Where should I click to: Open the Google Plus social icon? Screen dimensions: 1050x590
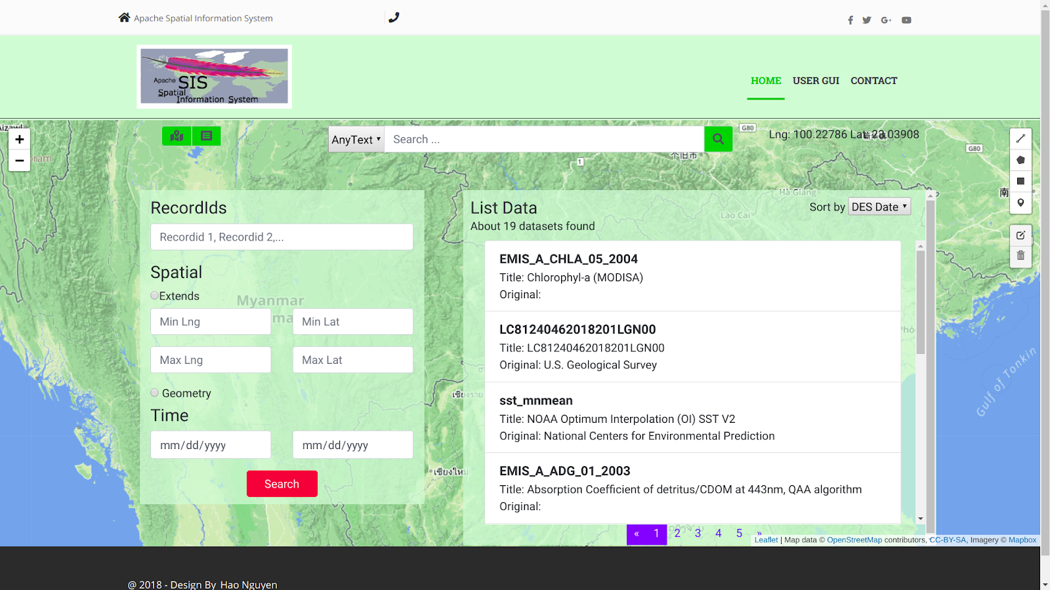click(x=886, y=20)
